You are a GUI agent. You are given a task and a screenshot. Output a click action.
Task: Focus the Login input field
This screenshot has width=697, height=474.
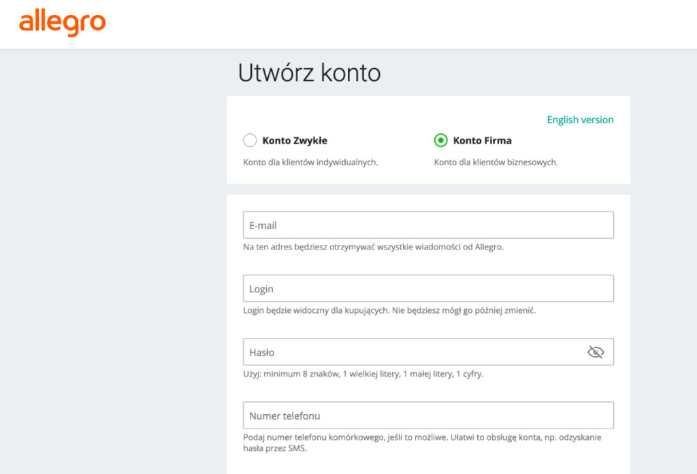tap(429, 288)
